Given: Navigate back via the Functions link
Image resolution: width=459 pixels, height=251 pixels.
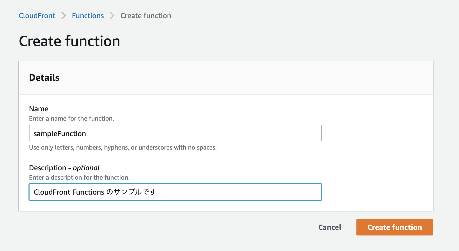Looking at the screenshot, I should 88,16.
